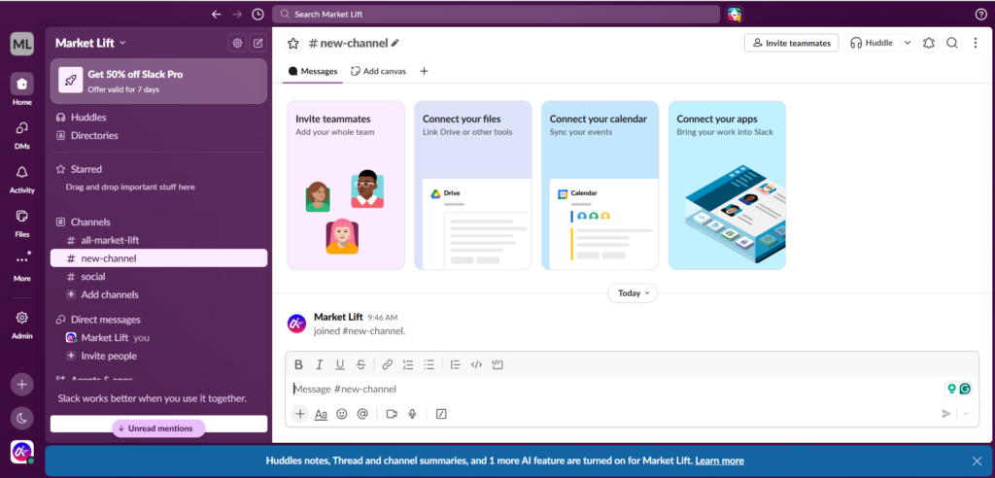This screenshot has width=995, height=478.
Task: Open the Add canvas tab
Action: (378, 71)
